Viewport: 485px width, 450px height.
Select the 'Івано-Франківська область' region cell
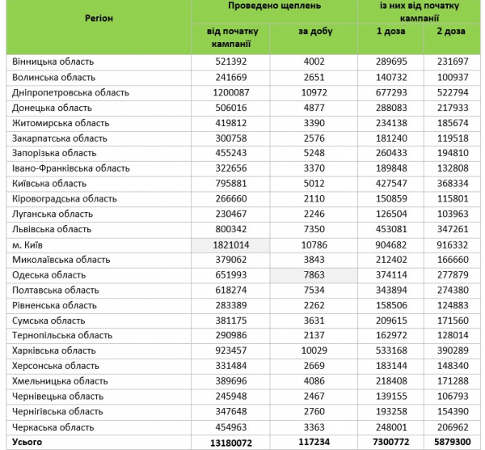(71, 168)
